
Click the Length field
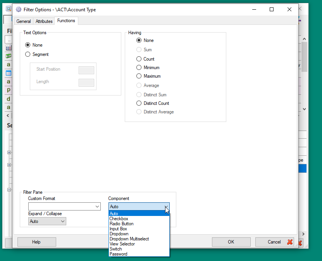pyautogui.click(x=86, y=83)
